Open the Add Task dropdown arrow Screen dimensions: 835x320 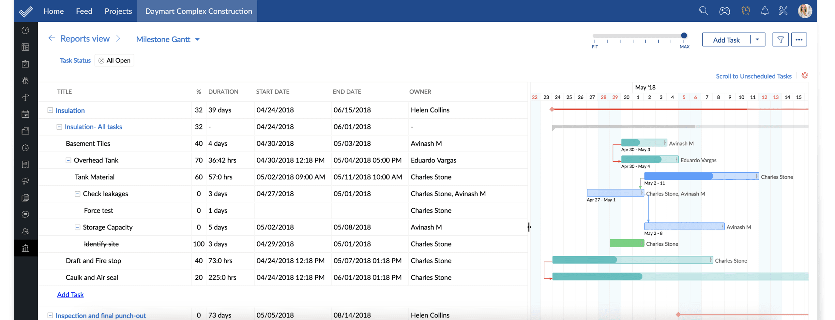pyautogui.click(x=757, y=39)
